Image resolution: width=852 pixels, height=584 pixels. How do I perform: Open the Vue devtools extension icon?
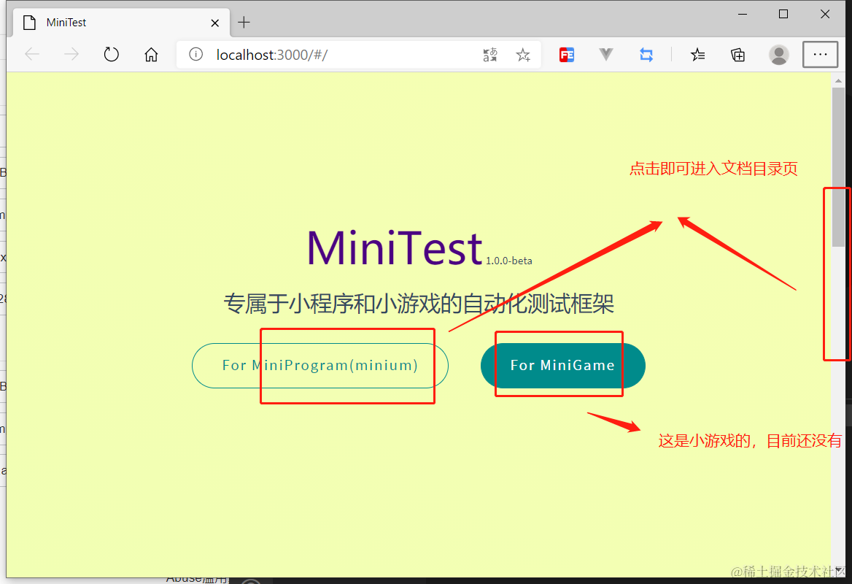pyautogui.click(x=606, y=54)
